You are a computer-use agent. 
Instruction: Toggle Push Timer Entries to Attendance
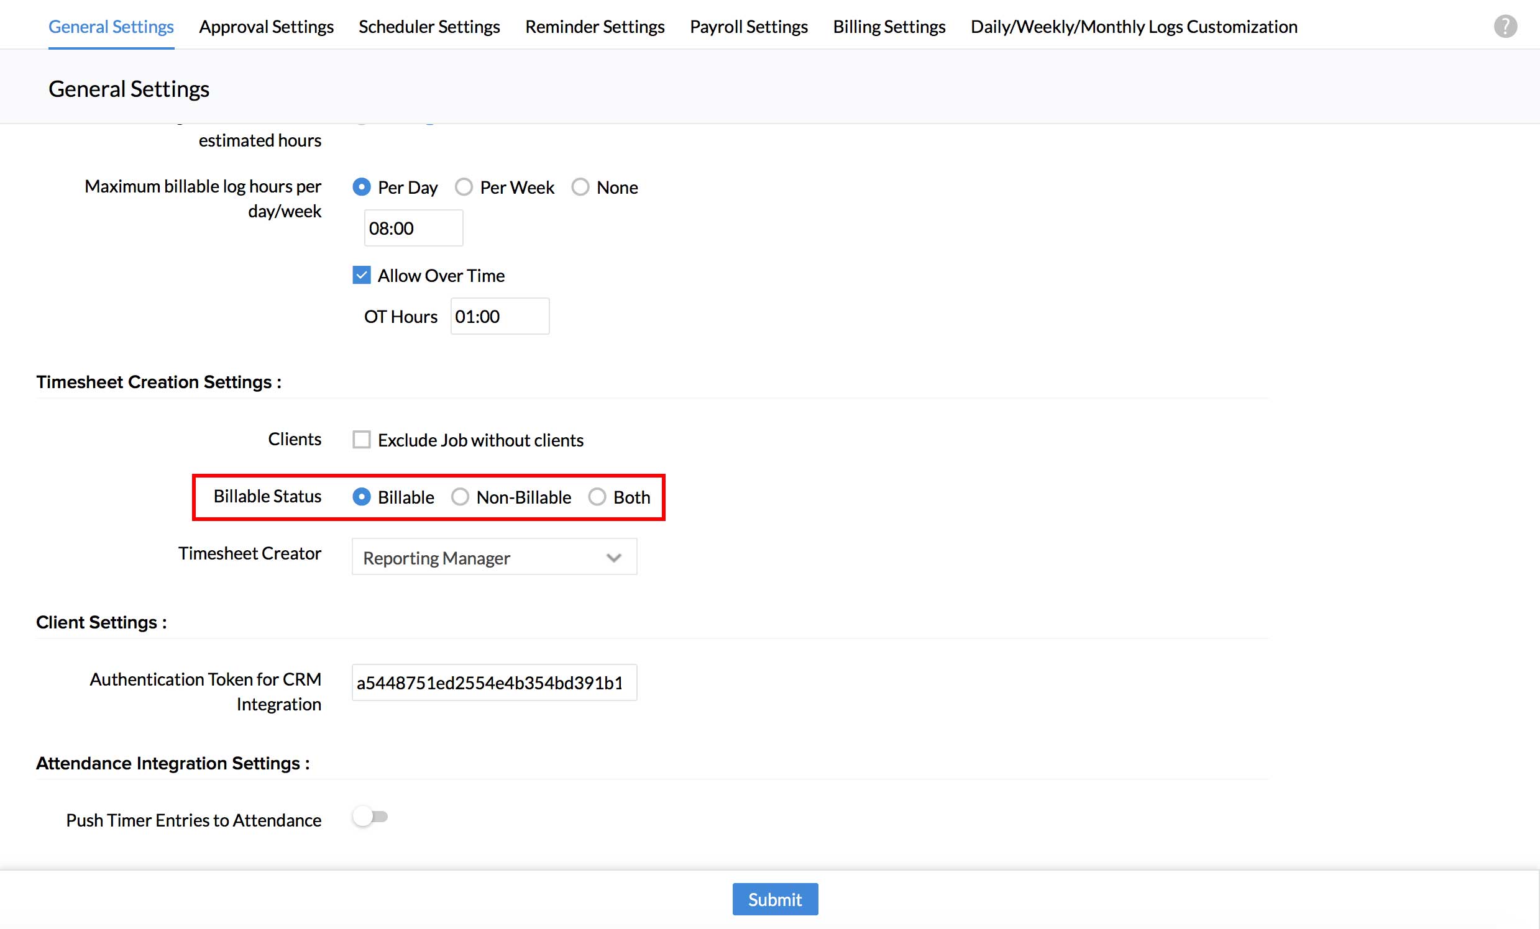tap(370, 817)
